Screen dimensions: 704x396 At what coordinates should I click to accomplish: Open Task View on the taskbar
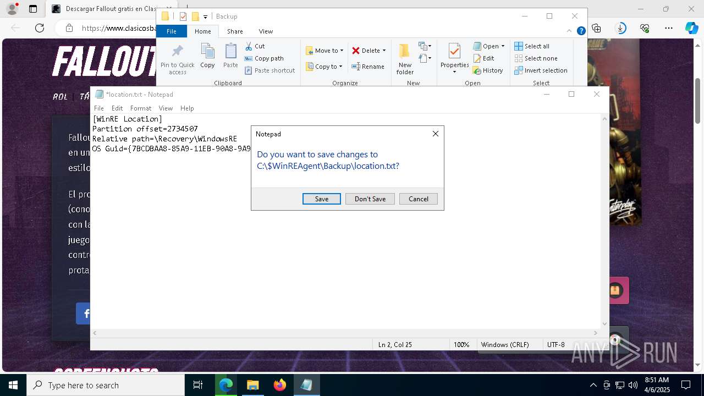tap(198, 385)
